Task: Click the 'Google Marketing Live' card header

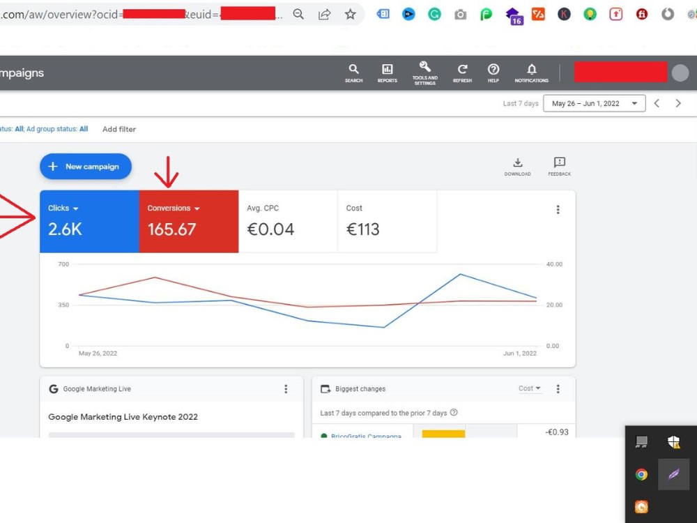Action: pos(97,388)
